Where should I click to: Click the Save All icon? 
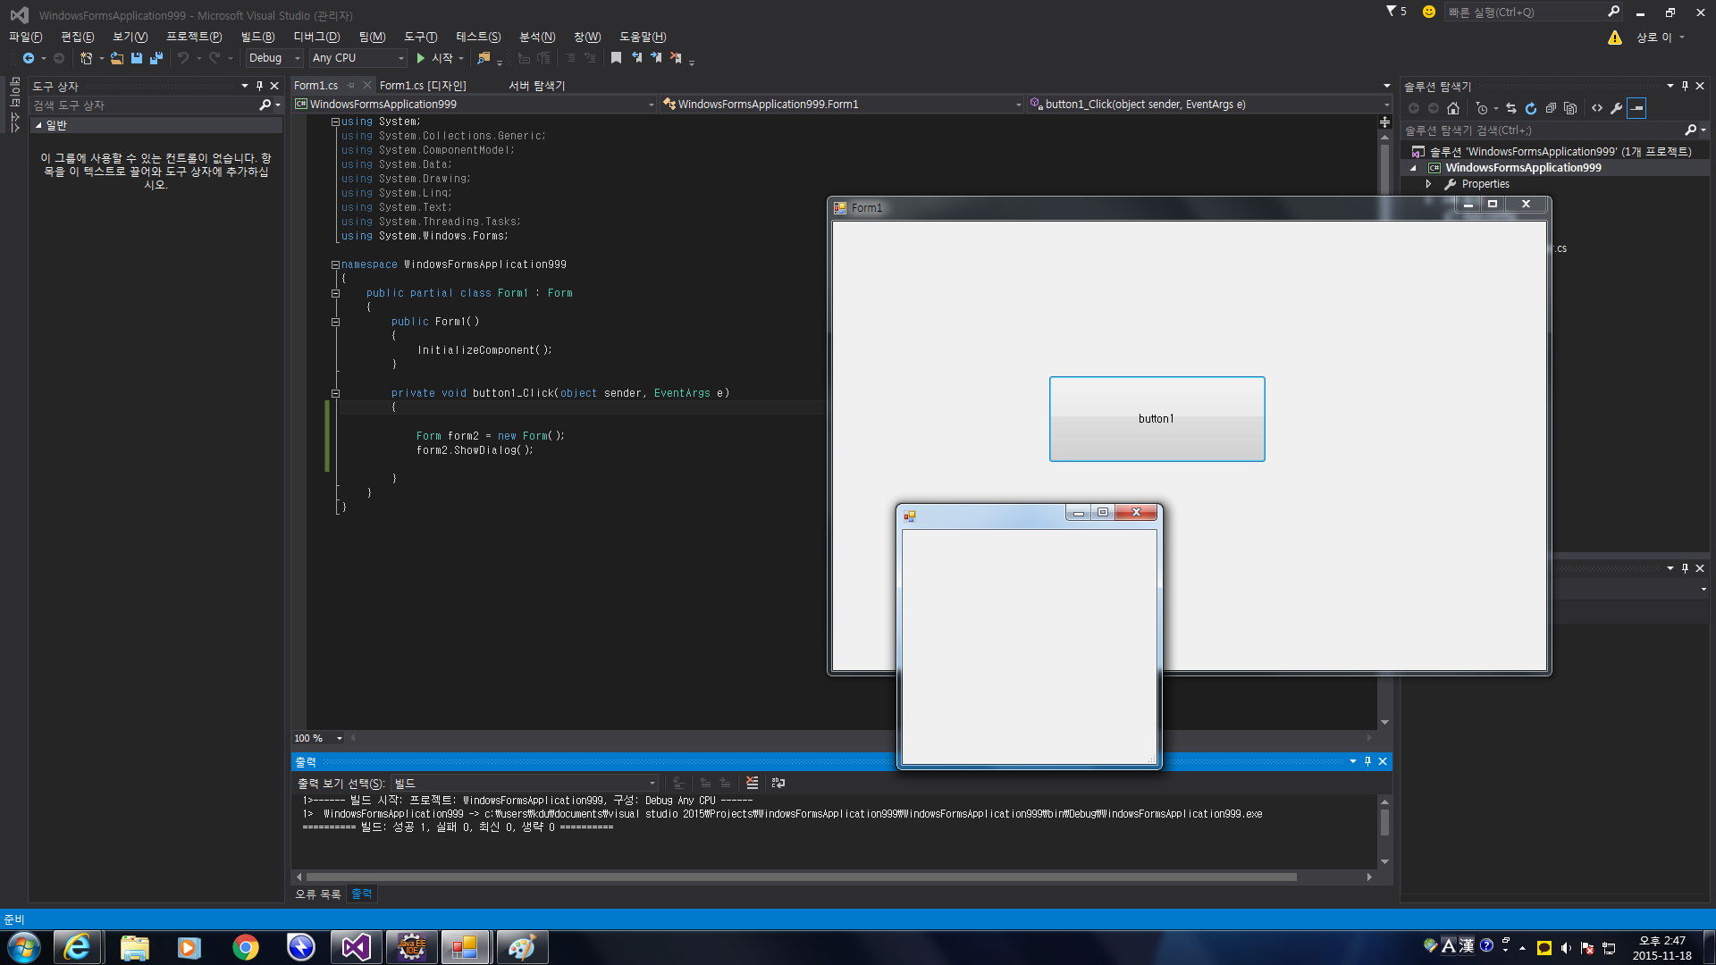click(156, 58)
